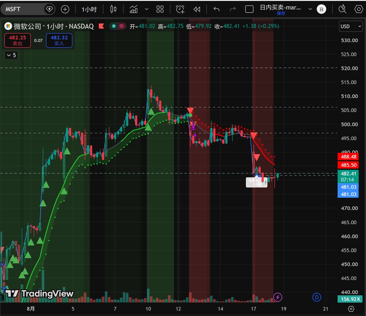Image resolution: width=366 pixels, height=316 pixels.
Task: Open the indicators dialog
Action: (133, 9)
